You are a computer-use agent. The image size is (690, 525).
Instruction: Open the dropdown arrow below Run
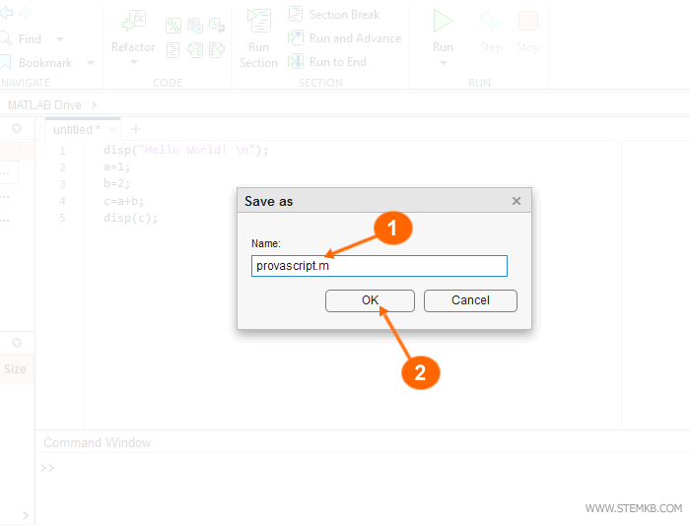443,63
